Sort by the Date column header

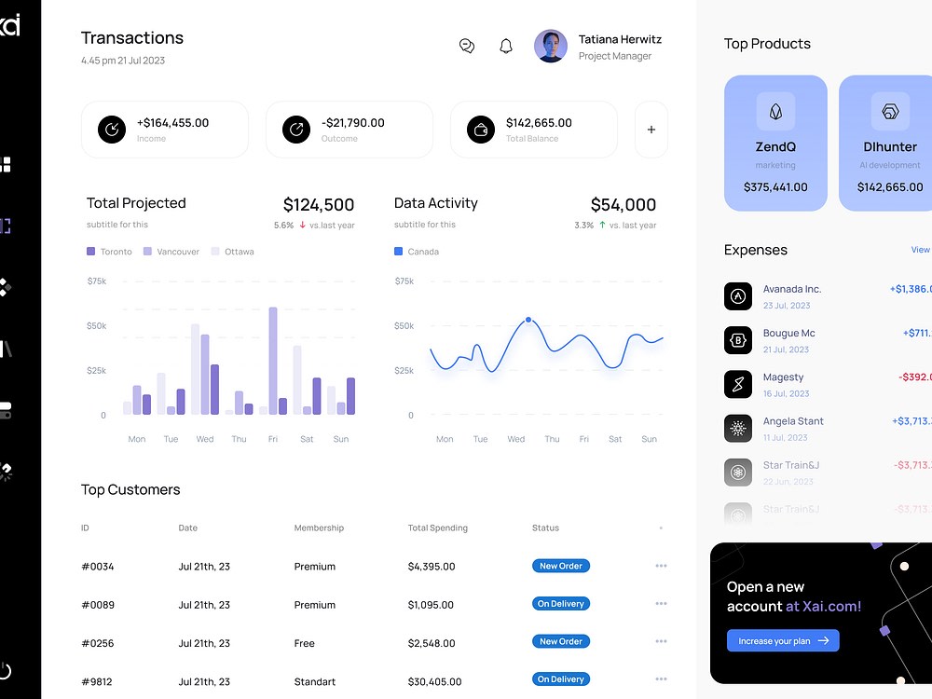(188, 528)
